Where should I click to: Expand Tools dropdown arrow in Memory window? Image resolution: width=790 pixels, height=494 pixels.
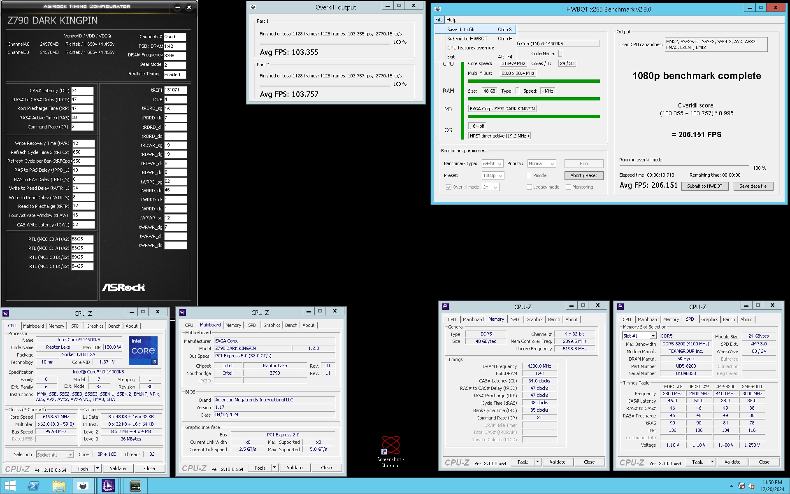click(537, 462)
